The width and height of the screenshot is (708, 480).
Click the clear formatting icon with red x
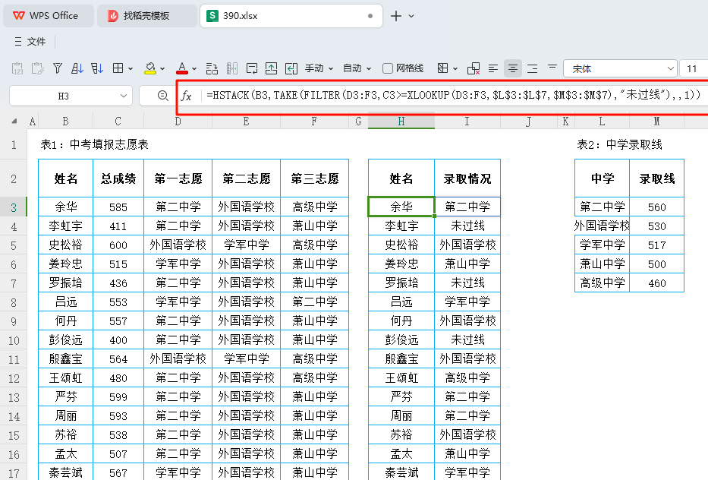(x=474, y=68)
